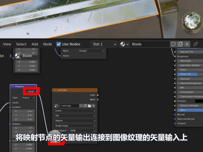203x152 pixels.
Task: Adjust the Clearcoat Roughness slider
Action: 190,83
